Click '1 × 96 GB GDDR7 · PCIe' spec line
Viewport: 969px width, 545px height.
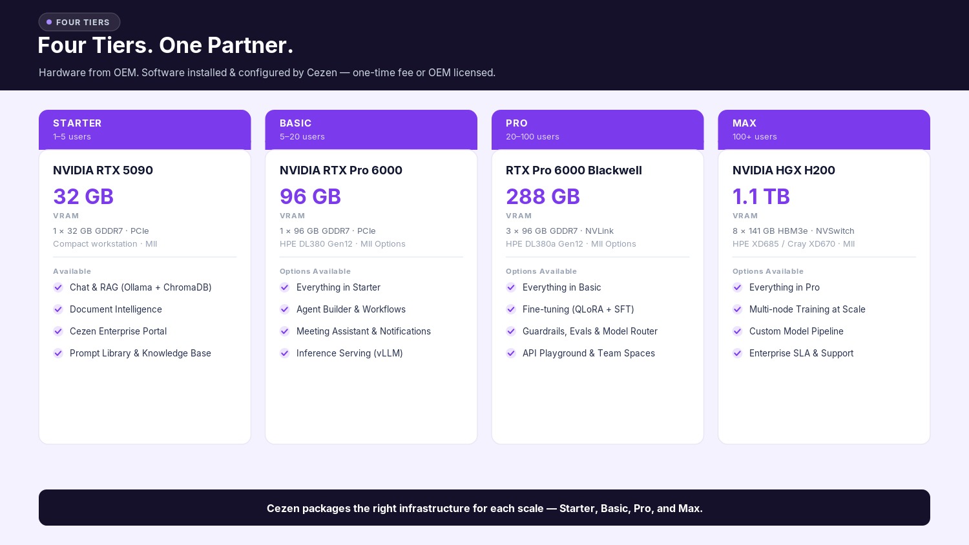[328, 231]
